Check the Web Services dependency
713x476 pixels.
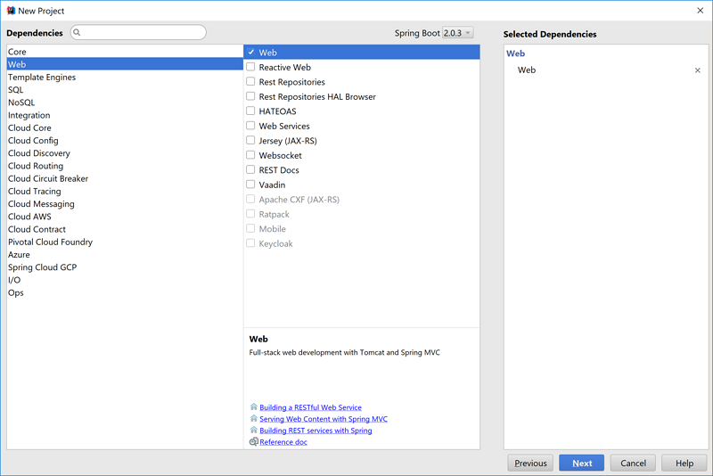[x=250, y=126]
